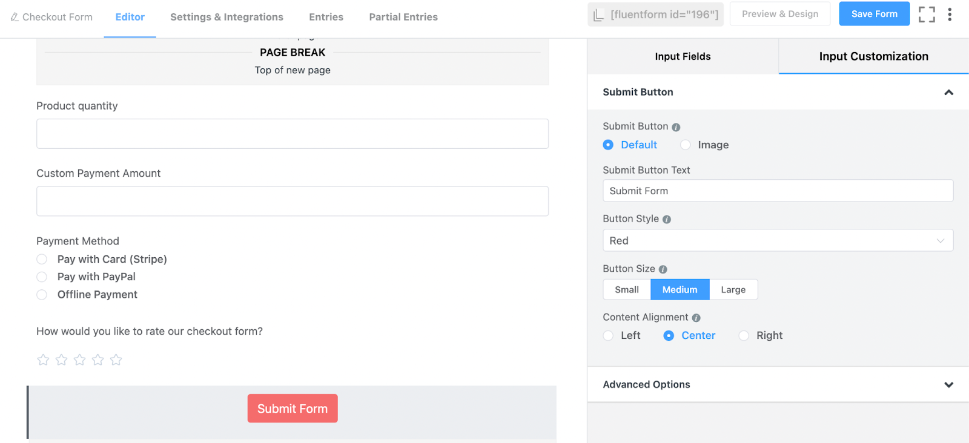The height and width of the screenshot is (443, 969).
Task: Set content alignment to Right
Action: point(744,336)
